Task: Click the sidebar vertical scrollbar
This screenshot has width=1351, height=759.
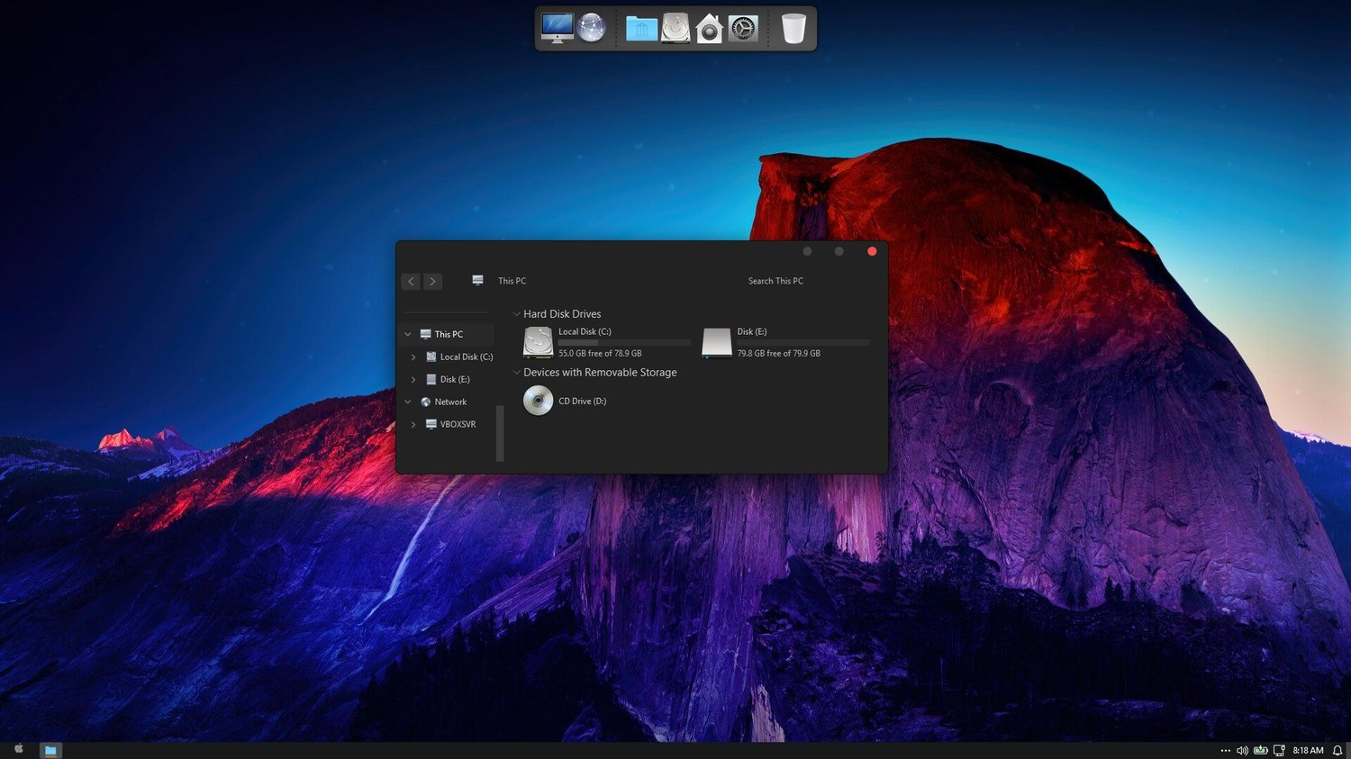Action: 500,433
